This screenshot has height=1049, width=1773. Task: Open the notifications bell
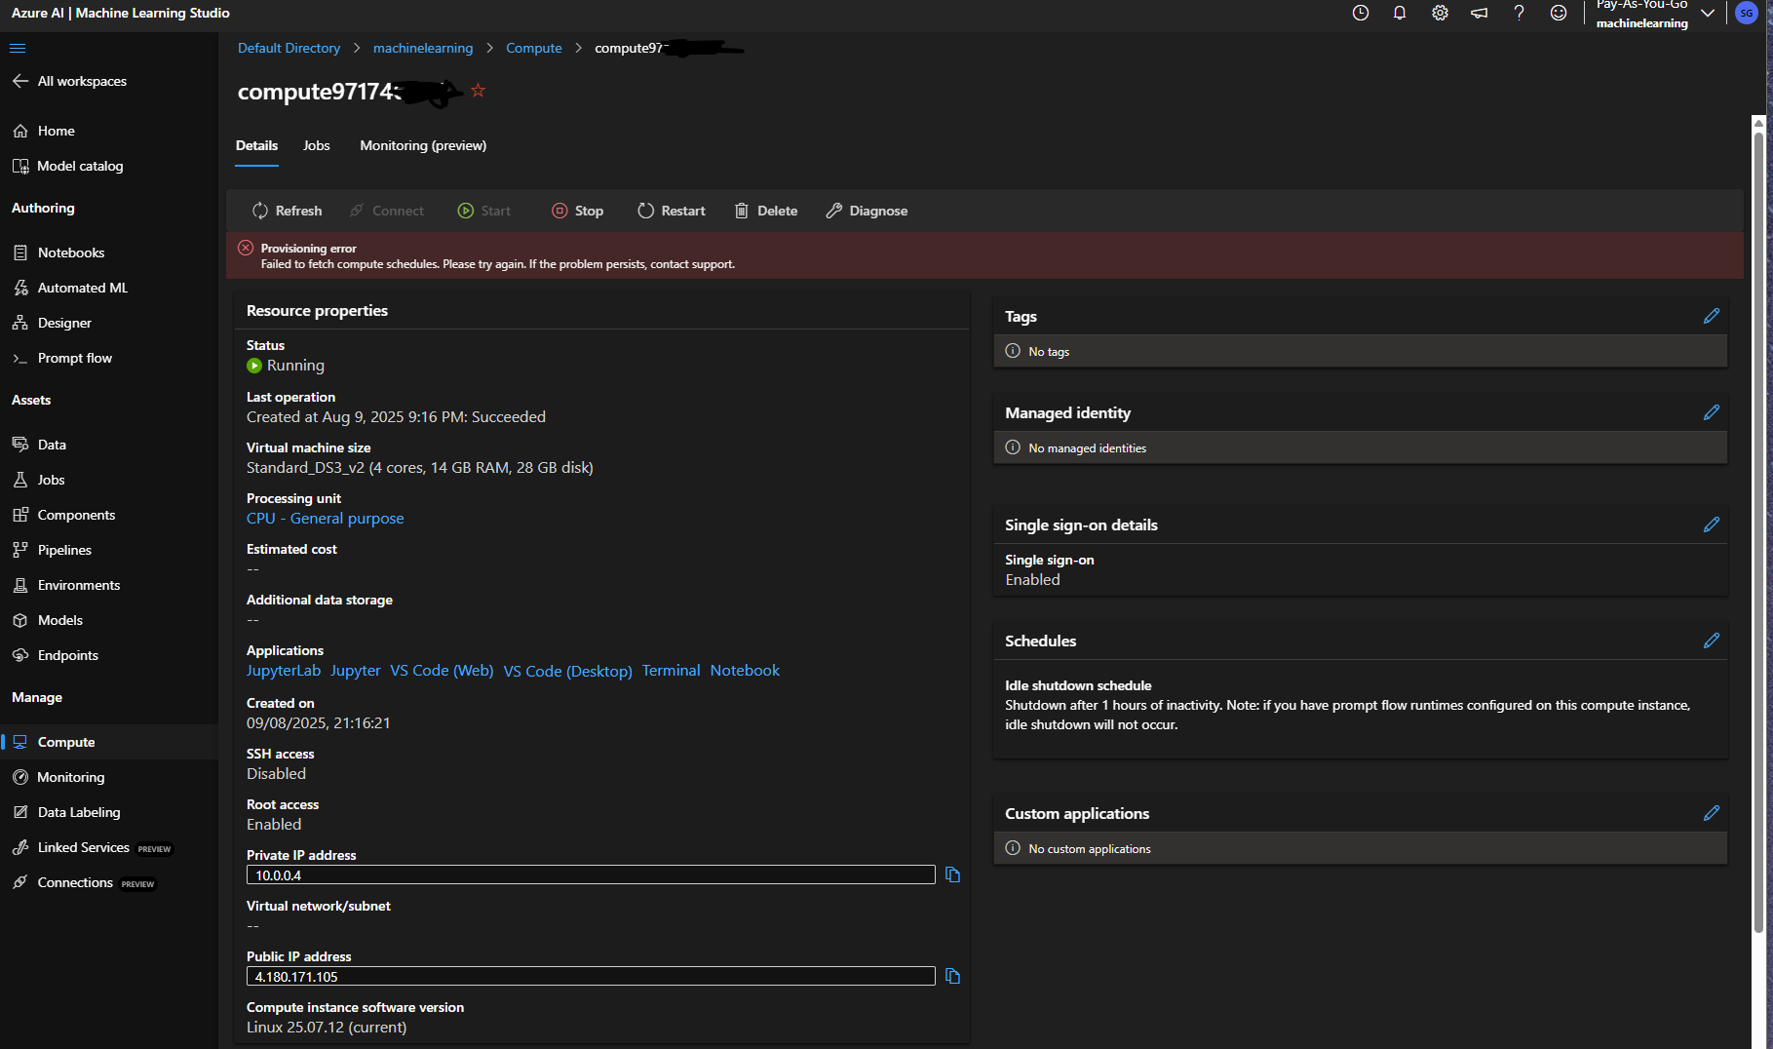click(x=1400, y=13)
